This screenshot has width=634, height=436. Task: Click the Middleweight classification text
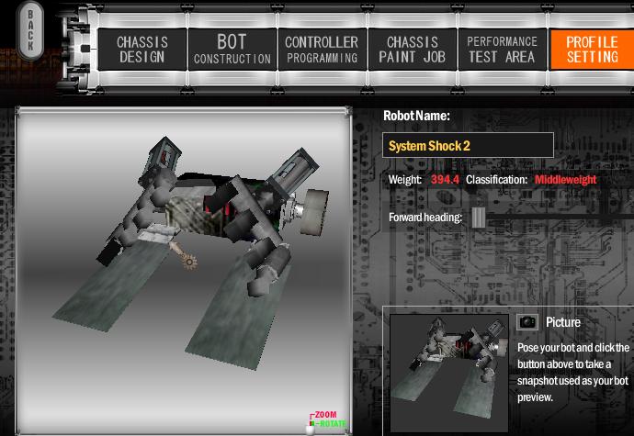pos(565,179)
